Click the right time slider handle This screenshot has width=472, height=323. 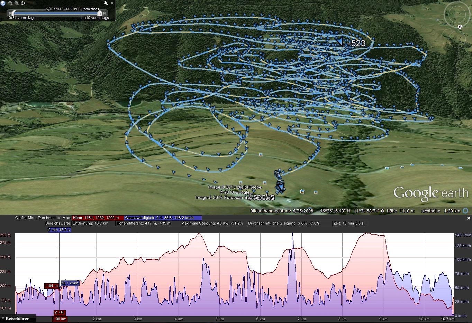click(x=100, y=13)
